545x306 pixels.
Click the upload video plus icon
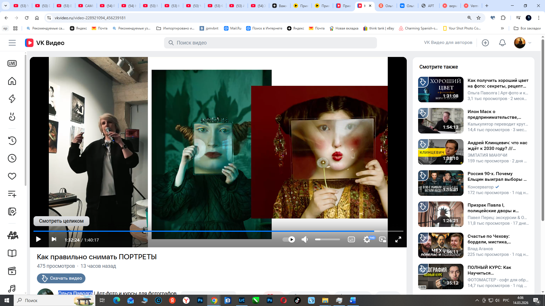pos(485,43)
